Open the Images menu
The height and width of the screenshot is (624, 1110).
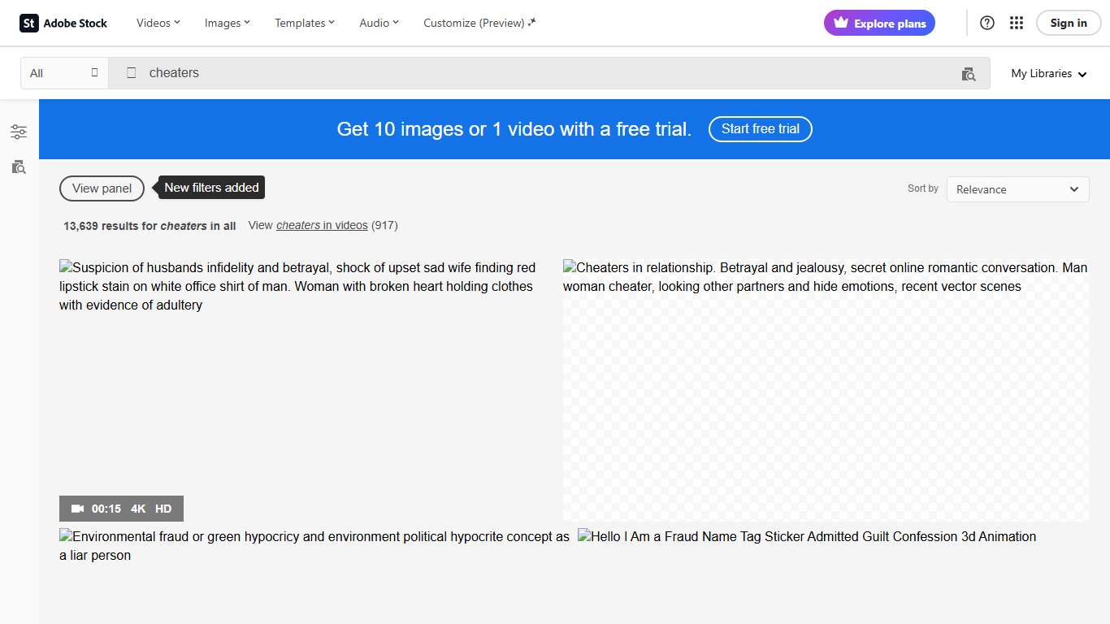(227, 23)
